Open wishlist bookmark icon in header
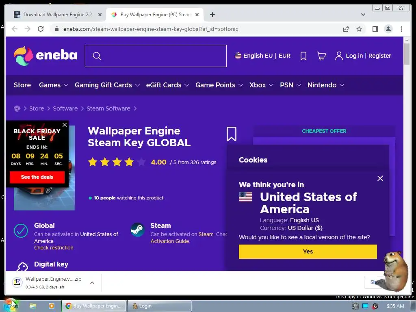 303,56
